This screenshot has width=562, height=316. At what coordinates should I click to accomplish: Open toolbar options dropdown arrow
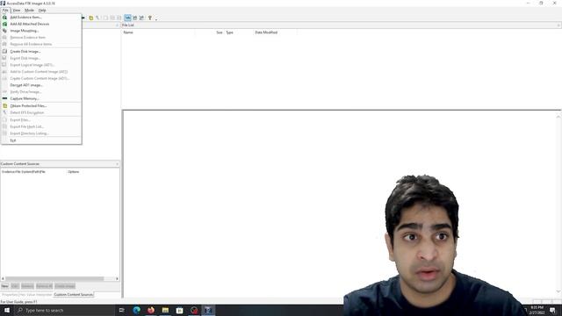156,18
